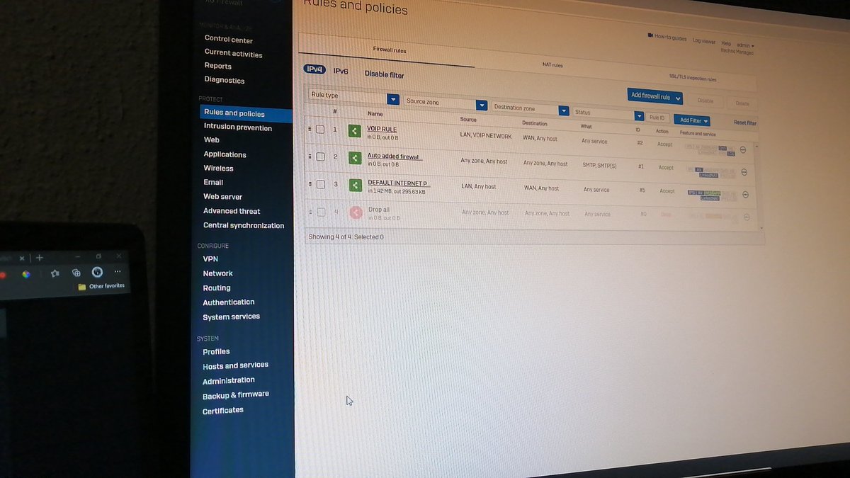Switch to SSL/TLS inspection rules tab
850x478 pixels.
pyautogui.click(x=693, y=79)
